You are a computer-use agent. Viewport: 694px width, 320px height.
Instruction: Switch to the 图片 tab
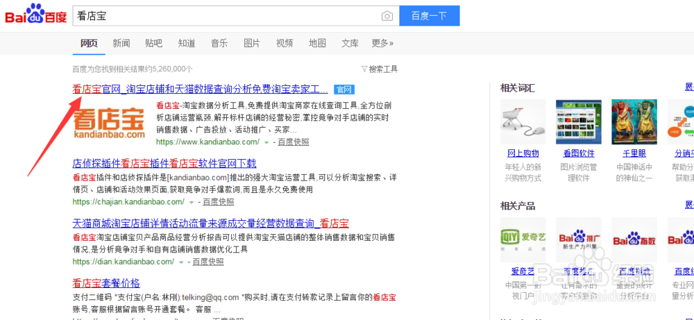click(x=252, y=43)
